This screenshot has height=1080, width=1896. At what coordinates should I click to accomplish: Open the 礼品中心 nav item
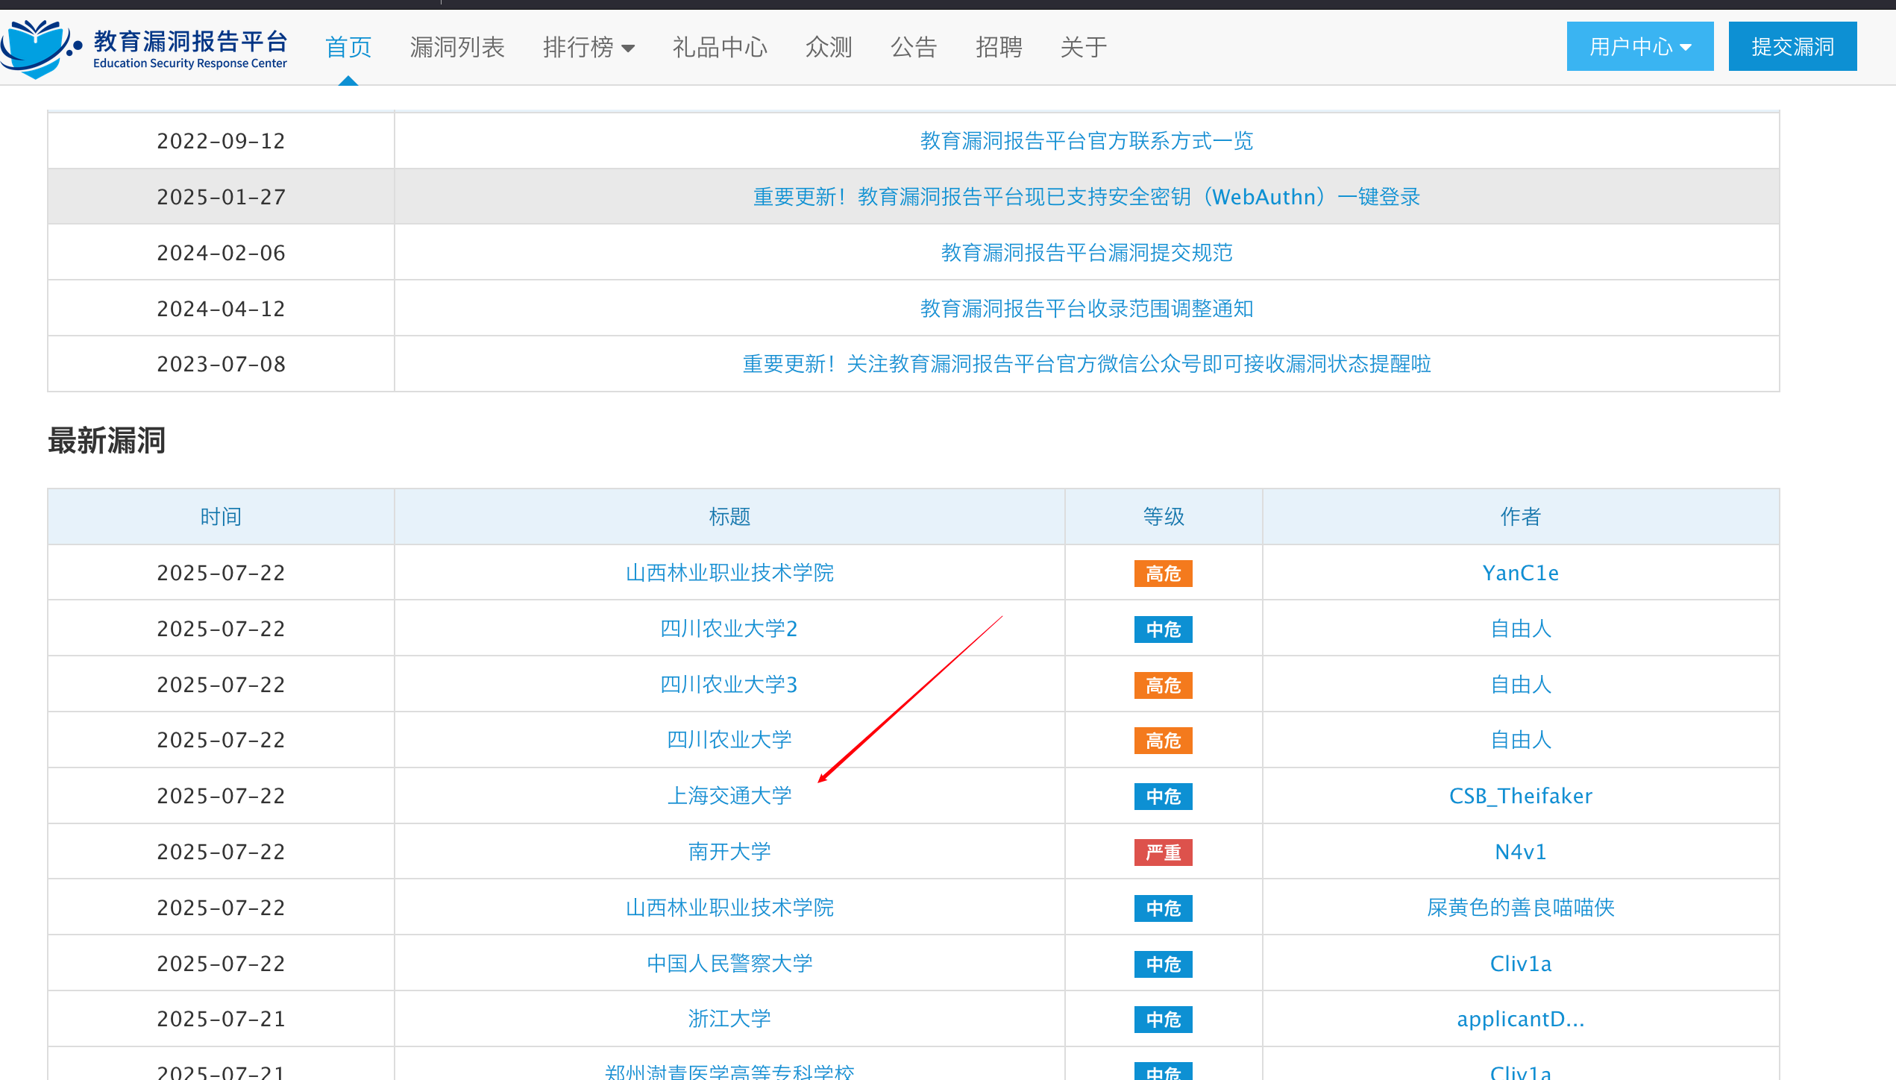[x=720, y=48]
